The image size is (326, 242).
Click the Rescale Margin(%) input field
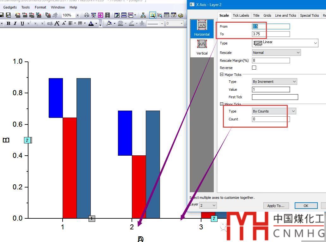click(271, 60)
